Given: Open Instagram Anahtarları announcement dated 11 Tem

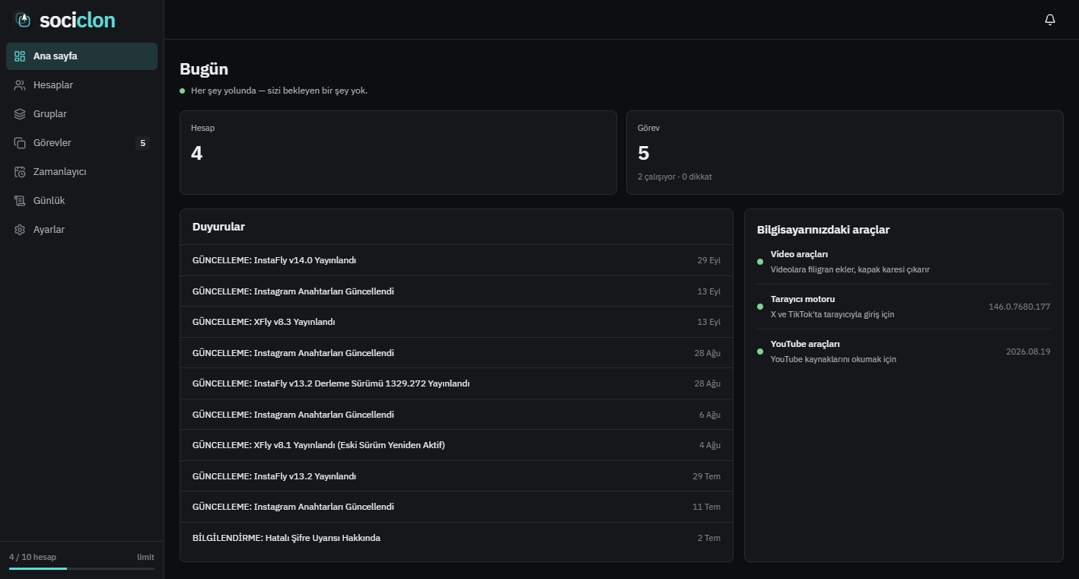Looking at the screenshot, I should [x=457, y=507].
